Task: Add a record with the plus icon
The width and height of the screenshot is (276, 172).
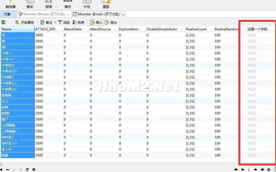Action: (x=1, y=170)
